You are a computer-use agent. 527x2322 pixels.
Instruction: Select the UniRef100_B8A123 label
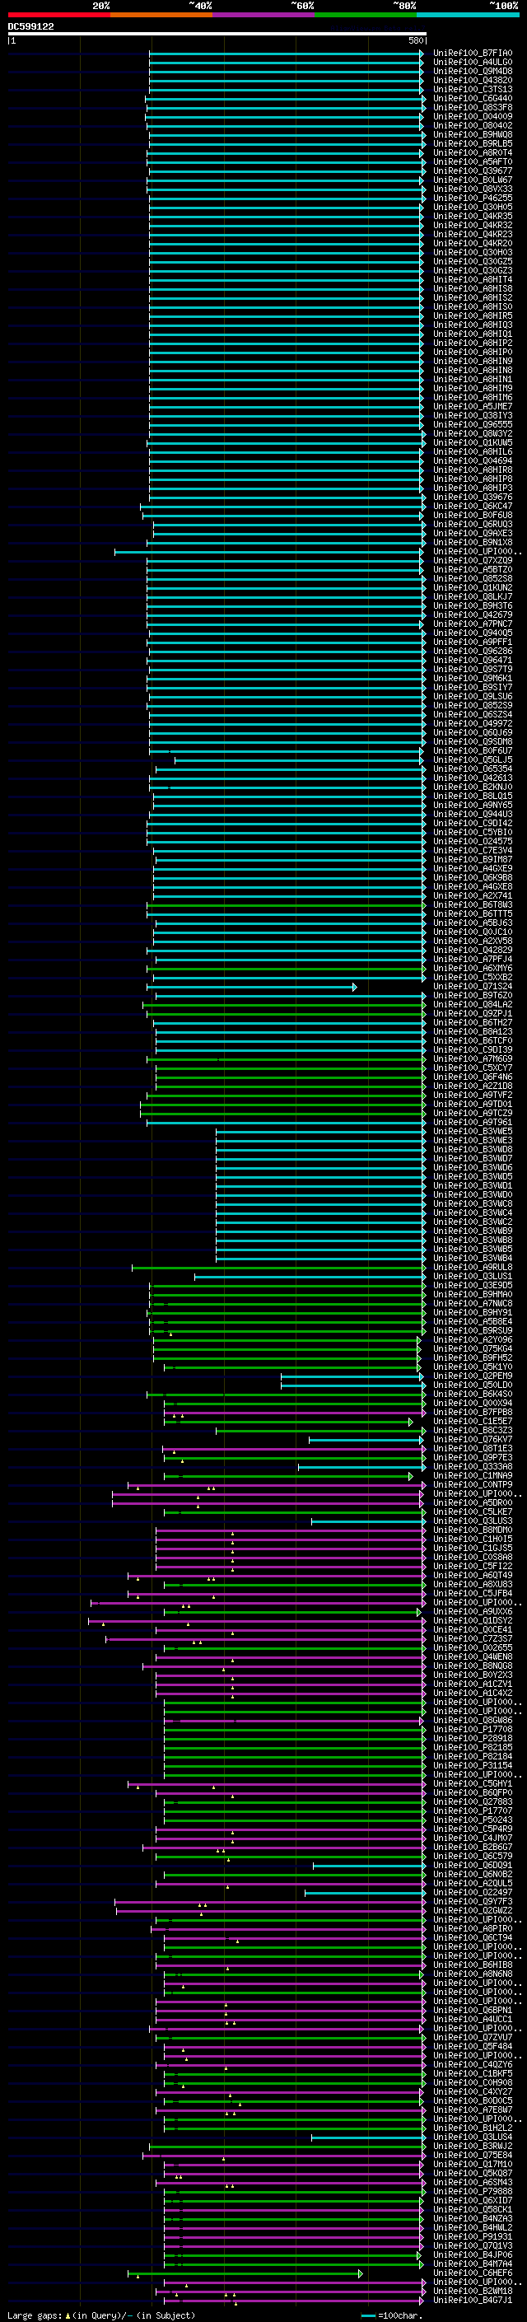[x=472, y=1031]
